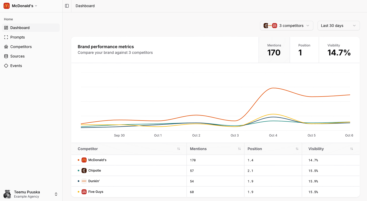Switch to the Mentions metric card
This screenshot has height=201, width=367.
[x=274, y=50]
